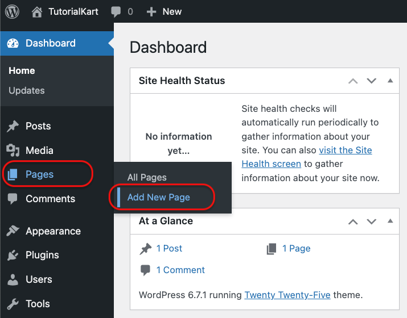Open the Dashboard menu item

tap(57, 43)
